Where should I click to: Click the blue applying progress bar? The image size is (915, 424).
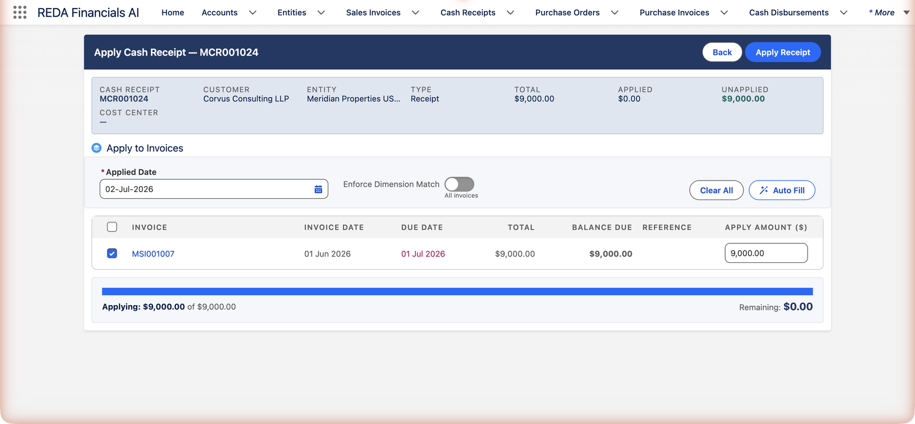(x=457, y=291)
